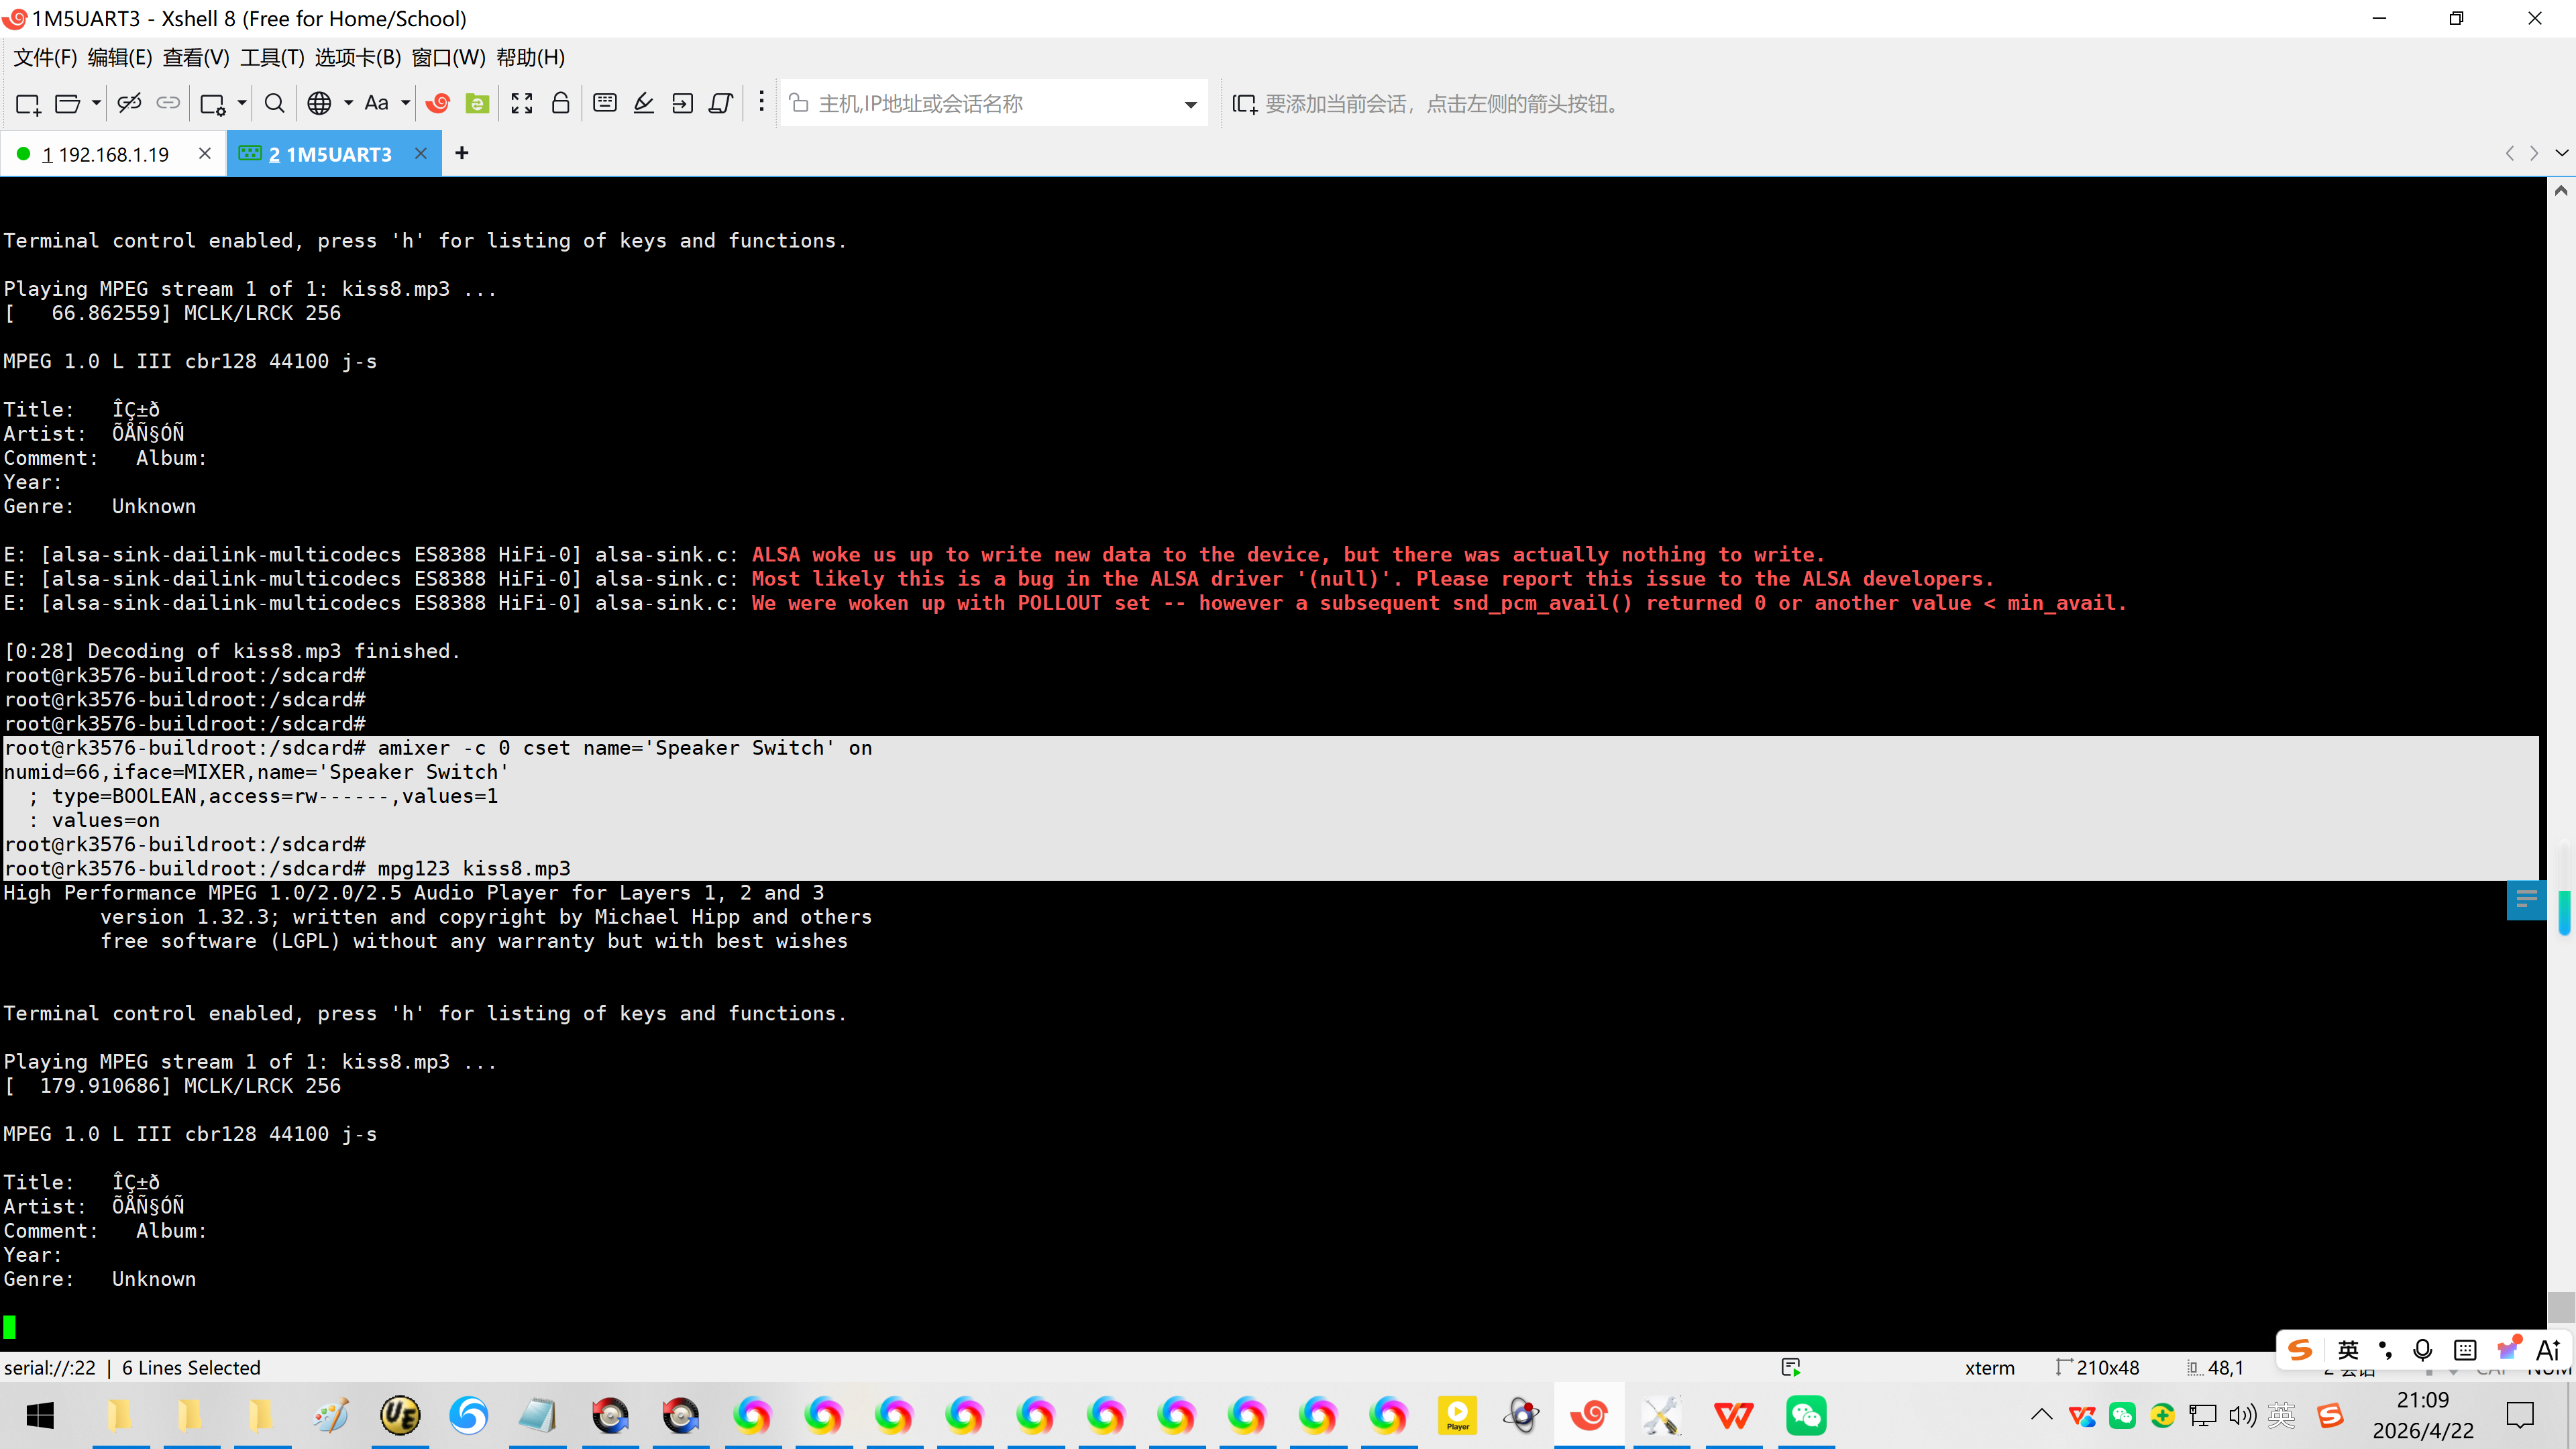Viewport: 2576px width, 1449px height.
Task: Expand the encoding globe dropdown arrow
Action: click(348, 103)
